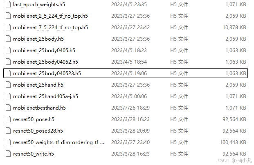Click the mobilenet_25hand.h5 file icon
This screenshot has height=165, width=254.
[8, 85]
